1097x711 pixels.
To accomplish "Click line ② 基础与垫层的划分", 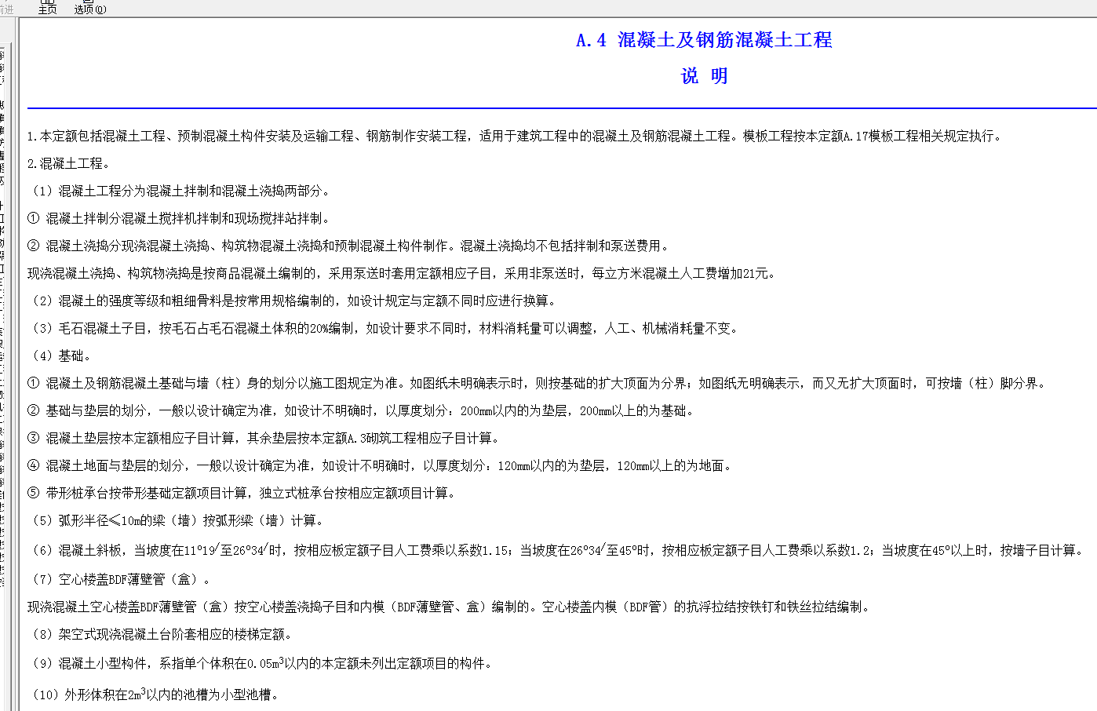I will 361,411.
